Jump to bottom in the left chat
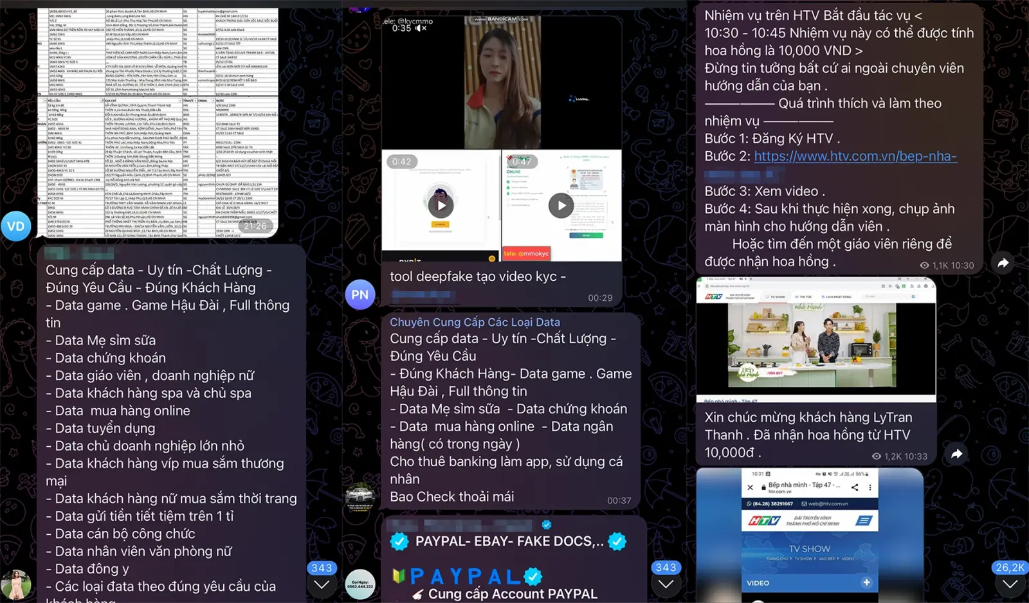Screen dimensions: 1029x603 pos(322,584)
